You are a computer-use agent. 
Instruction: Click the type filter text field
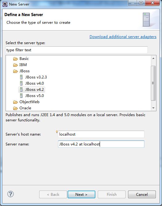click(77, 50)
